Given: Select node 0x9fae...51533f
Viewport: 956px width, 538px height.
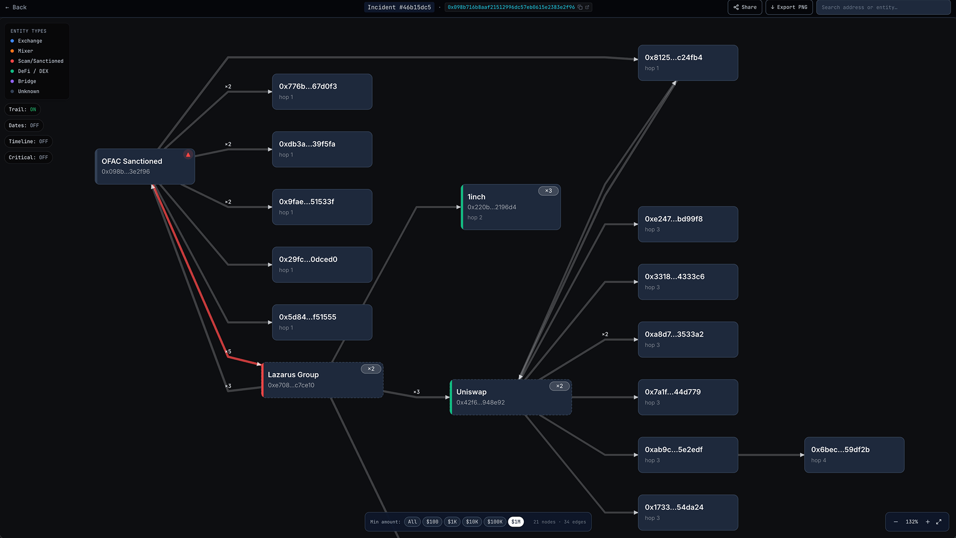Looking at the screenshot, I should click(322, 207).
